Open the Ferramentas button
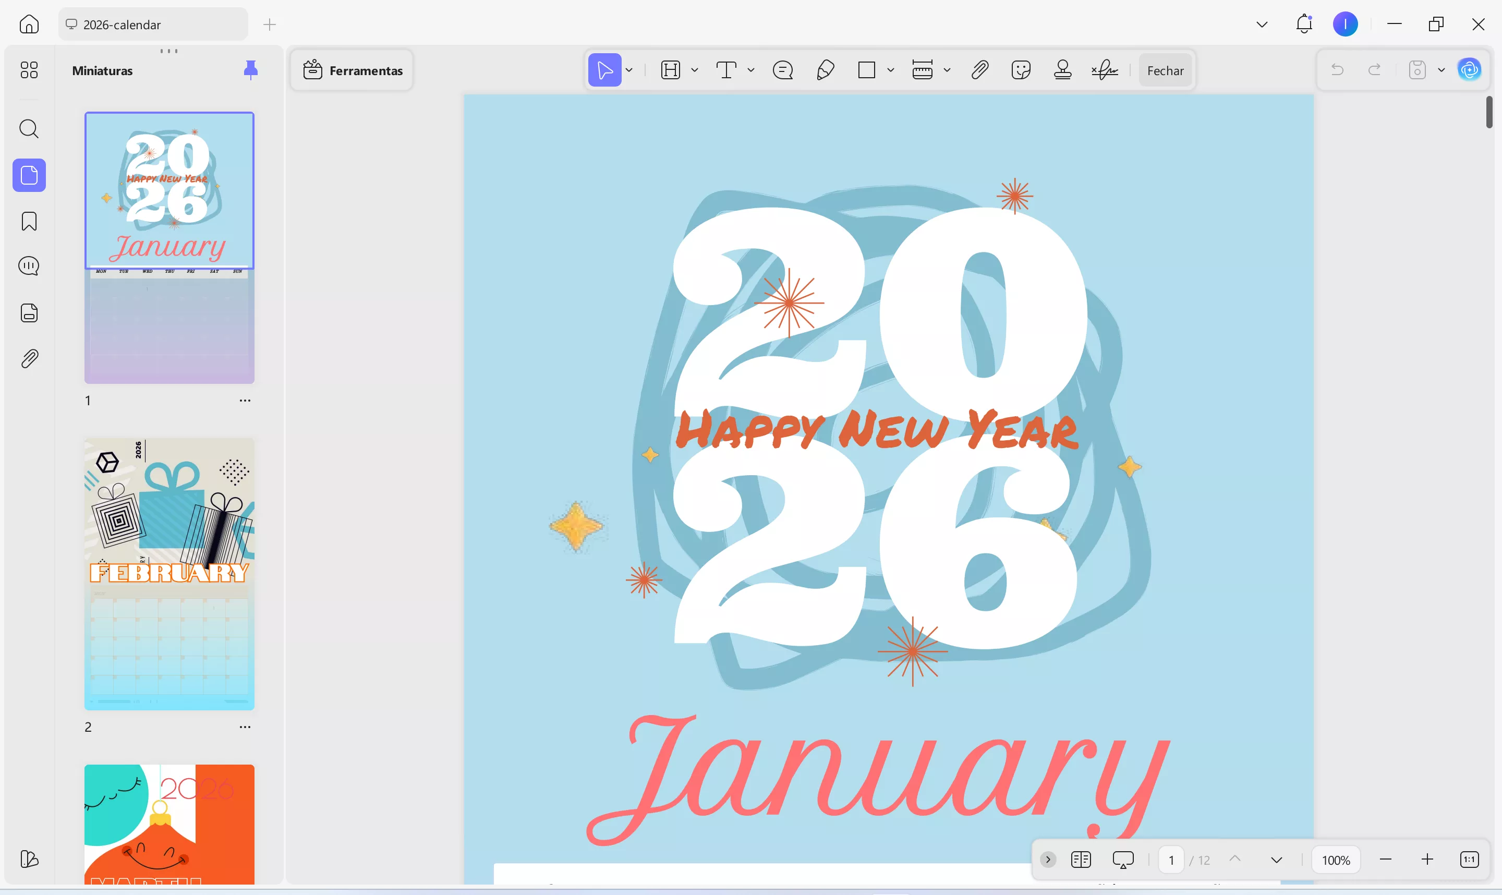 (x=353, y=70)
